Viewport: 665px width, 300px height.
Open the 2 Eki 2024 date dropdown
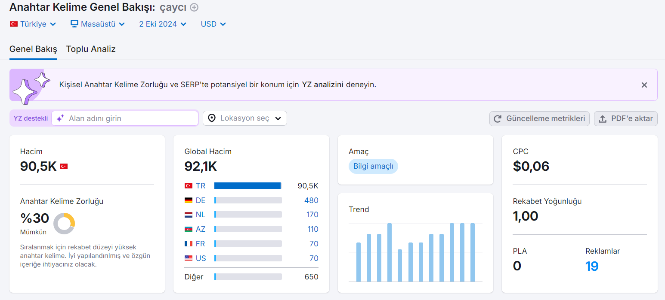point(163,24)
